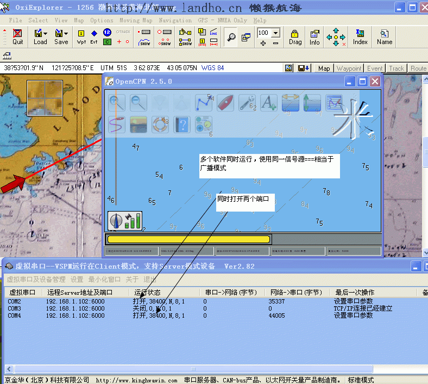Select the Evt event placement tool
This screenshot has width=428, height=384.
pyautogui.click(x=94, y=37)
